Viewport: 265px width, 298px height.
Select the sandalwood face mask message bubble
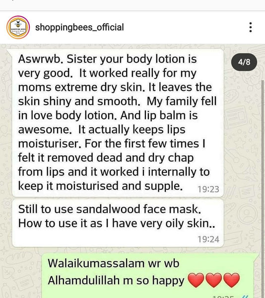pyautogui.click(x=118, y=223)
